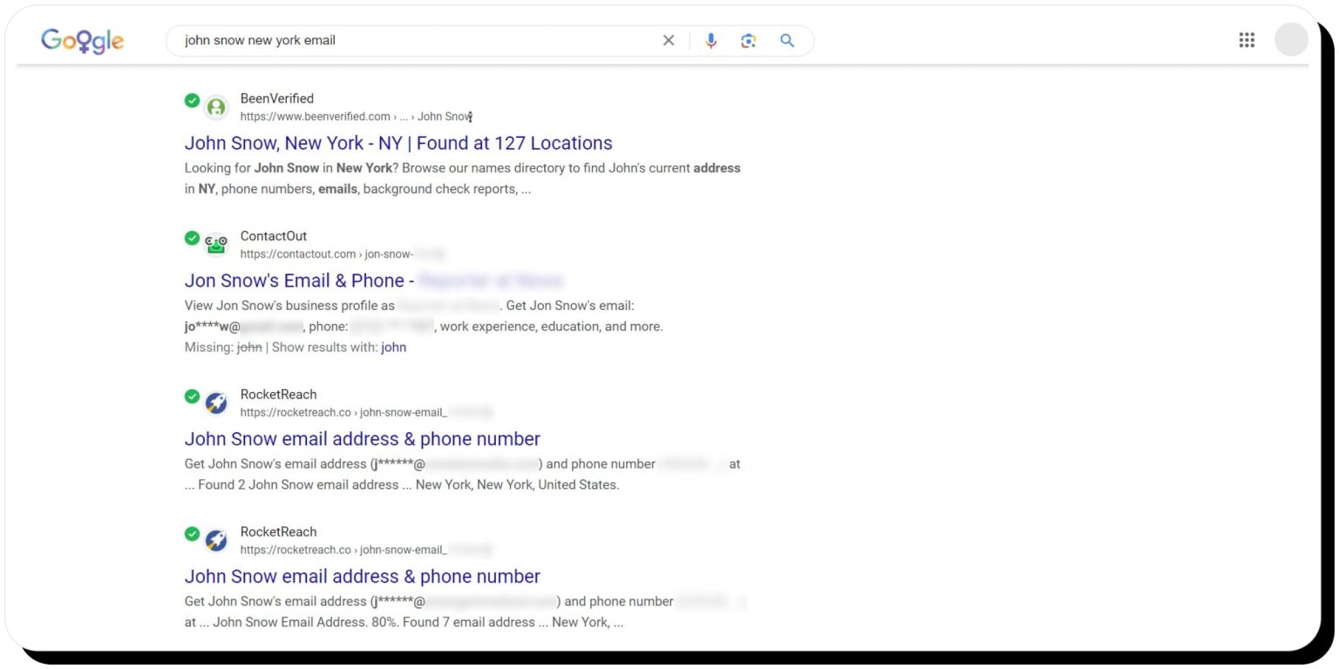Click the green checkmark beside the last RocketReach result
The width and height of the screenshot is (1339, 669).
tap(193, 534)
